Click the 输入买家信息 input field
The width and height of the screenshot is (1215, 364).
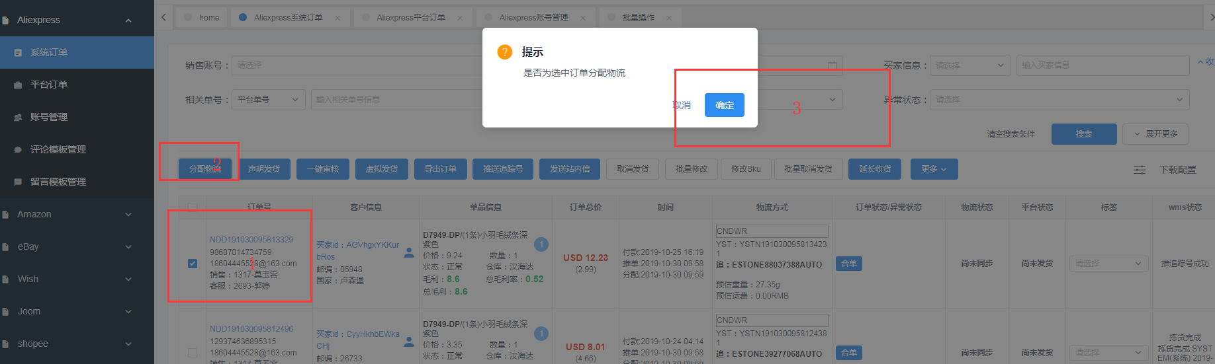click(x=1102, y=65)
